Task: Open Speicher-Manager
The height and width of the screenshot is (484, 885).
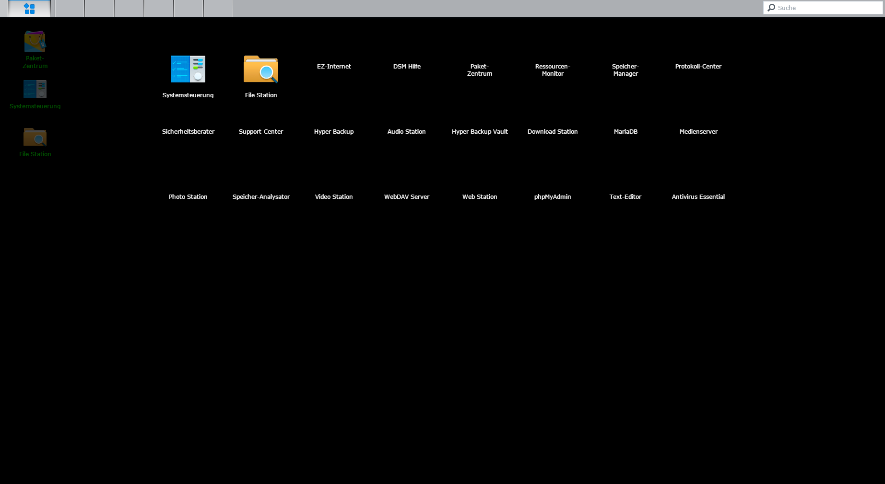Action: click(625, 70)
